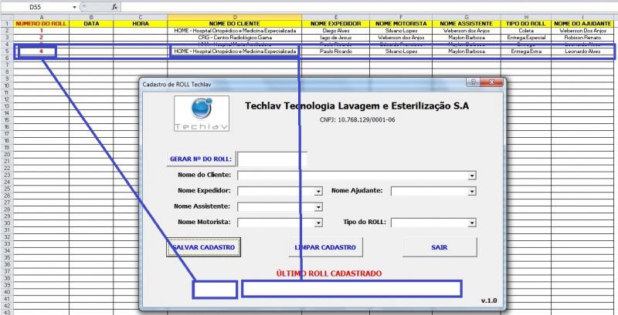Click the cell containing Iago de Jesus
Viewport: 618px width, 315px height.
coord(336,37)
